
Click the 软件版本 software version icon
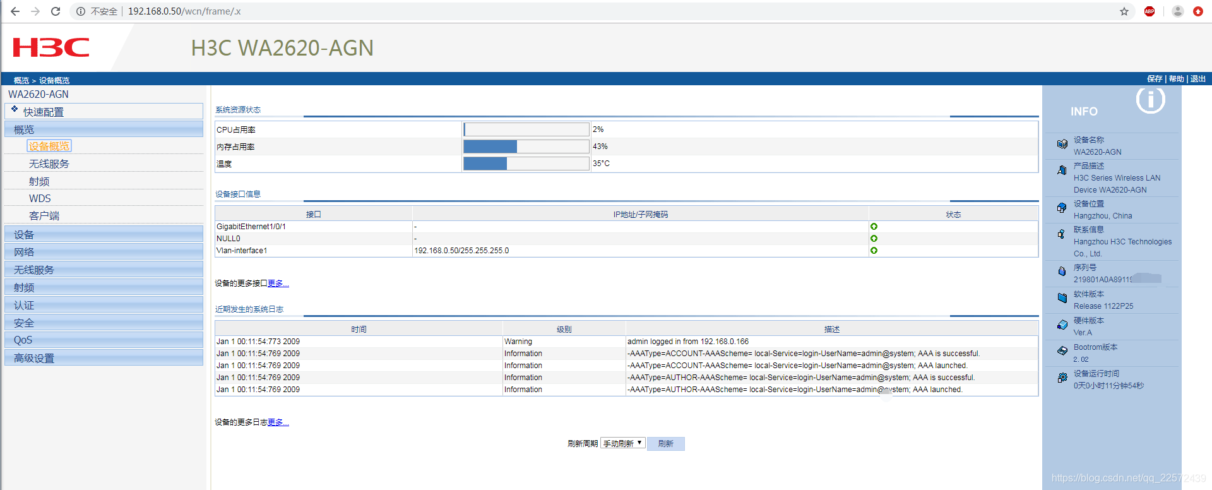[1062, 298]
